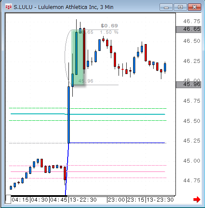Click the $0.69 measurement label

pos(109,26)
